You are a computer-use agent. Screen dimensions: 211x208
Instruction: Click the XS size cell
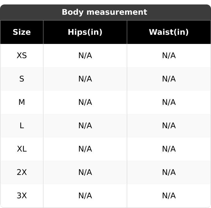tap(22, 56)
